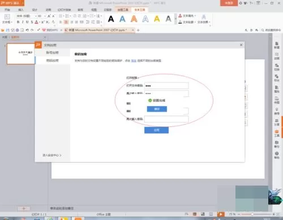Click the help icon in right sidebar
Screen dimensions: 283x220
tap(277, 153)
